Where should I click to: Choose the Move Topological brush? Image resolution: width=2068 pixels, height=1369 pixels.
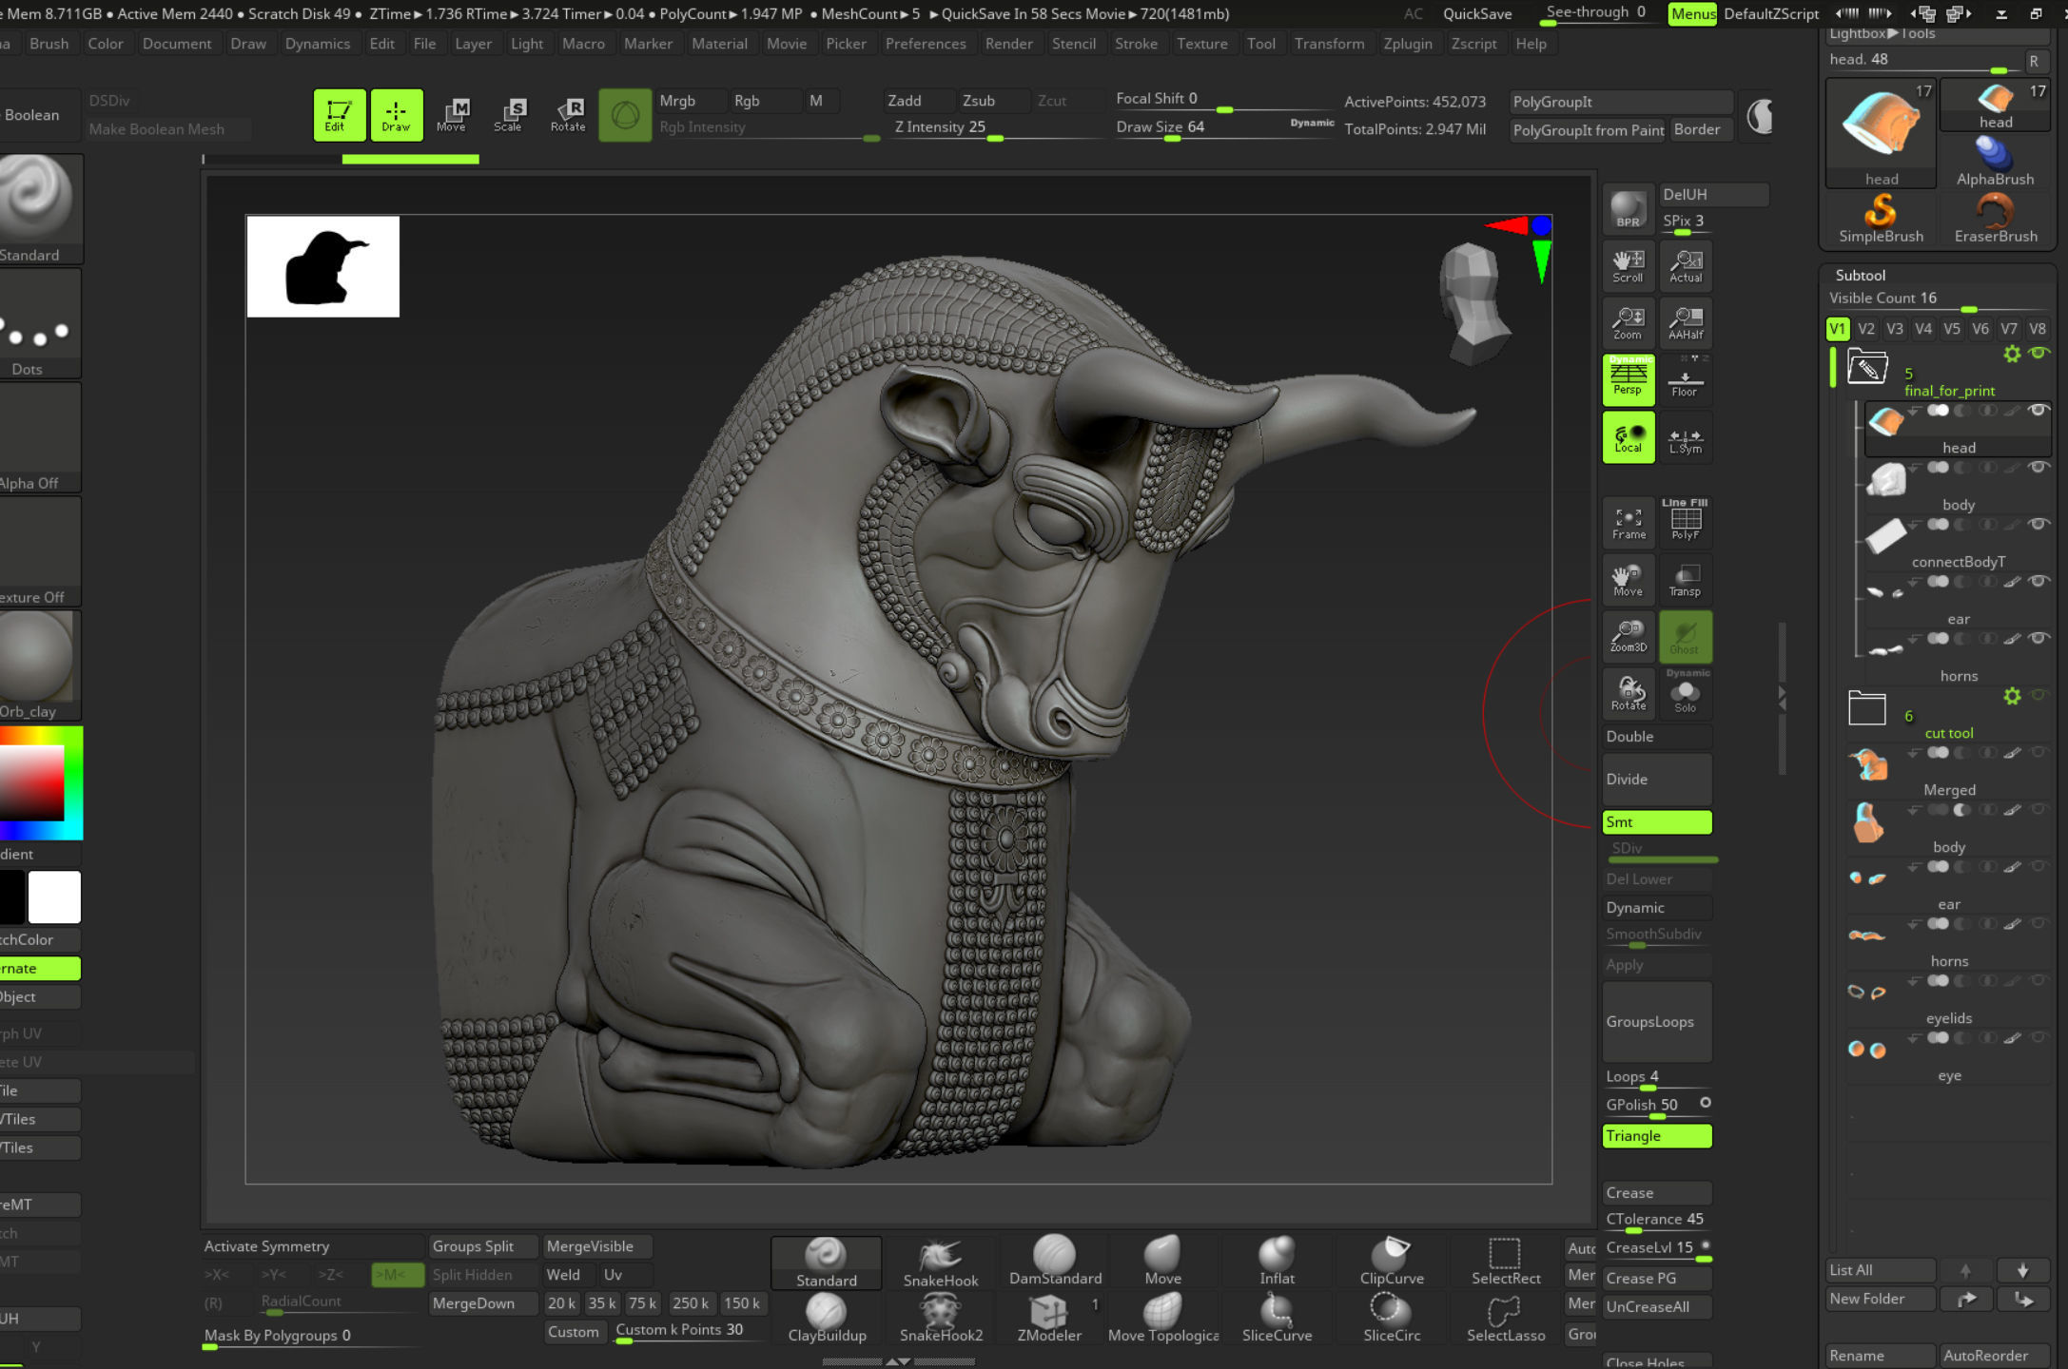1162,1319
